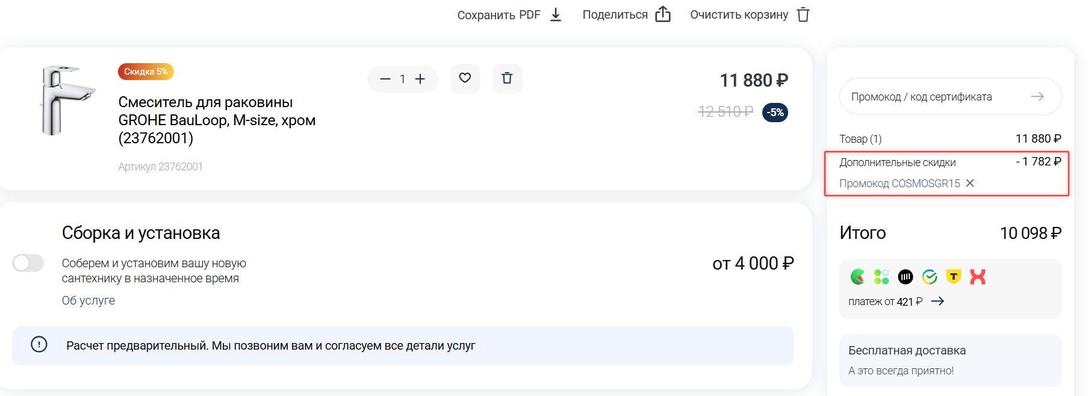Click the info icon beside Расчет предварительный
Screen dimensions: 1088x396
[39, 345]
